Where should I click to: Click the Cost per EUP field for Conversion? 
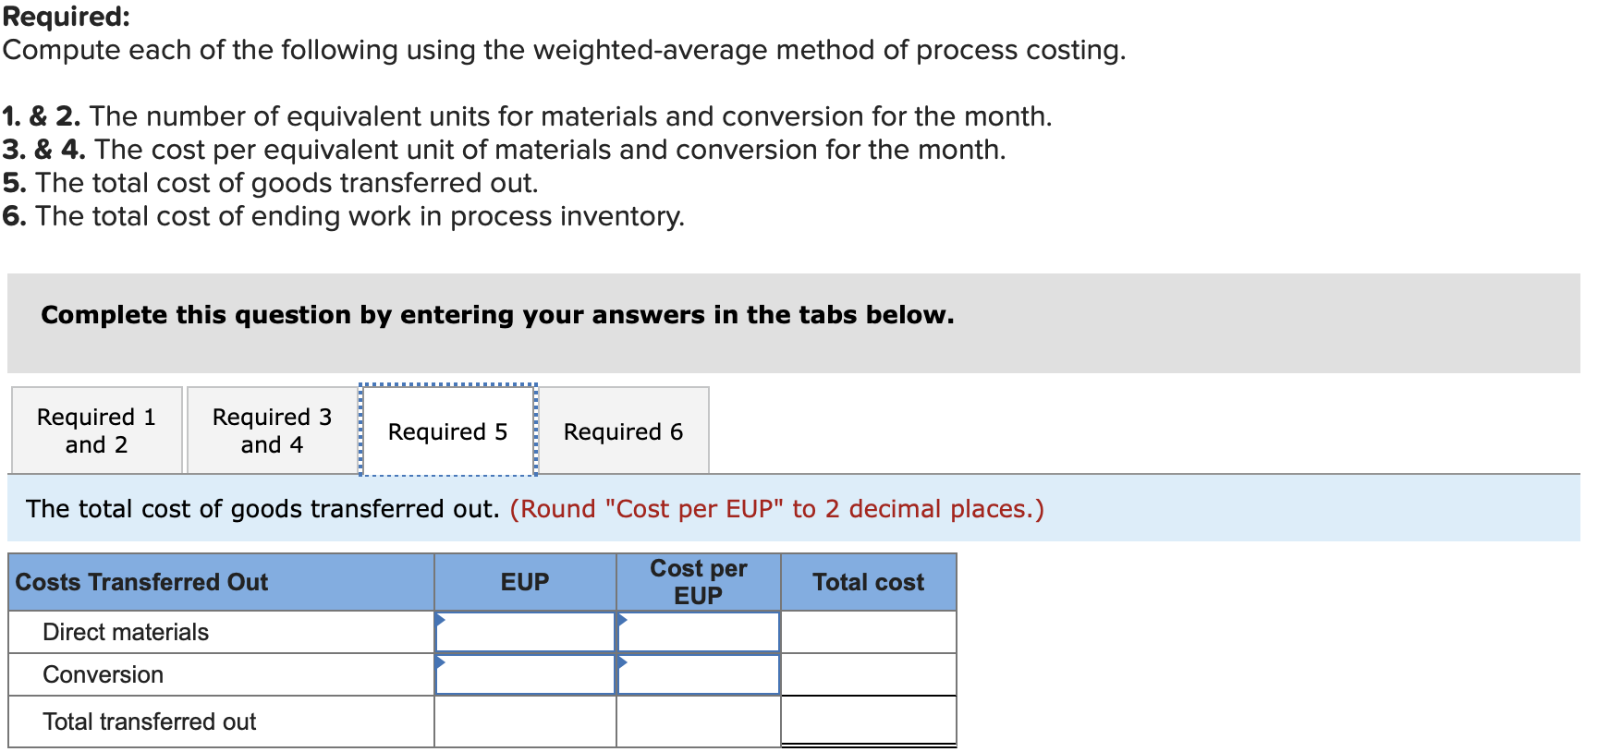[699, 674]
